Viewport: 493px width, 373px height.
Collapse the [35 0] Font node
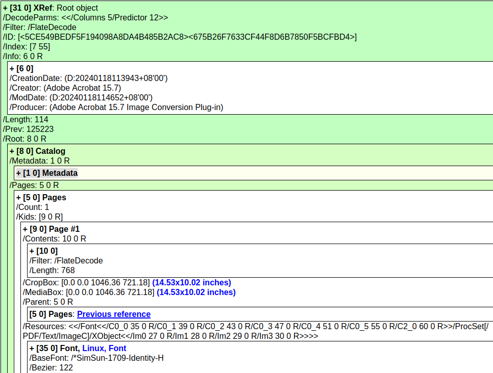(32, 349)
